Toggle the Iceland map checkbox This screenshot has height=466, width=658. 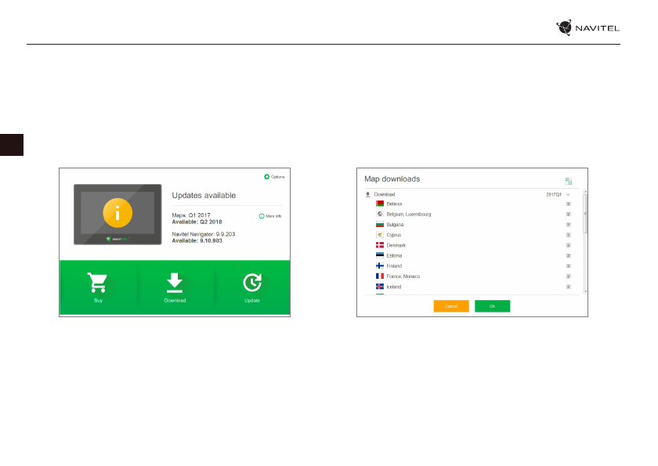568,287
